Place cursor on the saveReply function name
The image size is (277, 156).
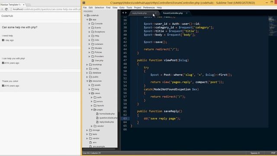[171, 111]
